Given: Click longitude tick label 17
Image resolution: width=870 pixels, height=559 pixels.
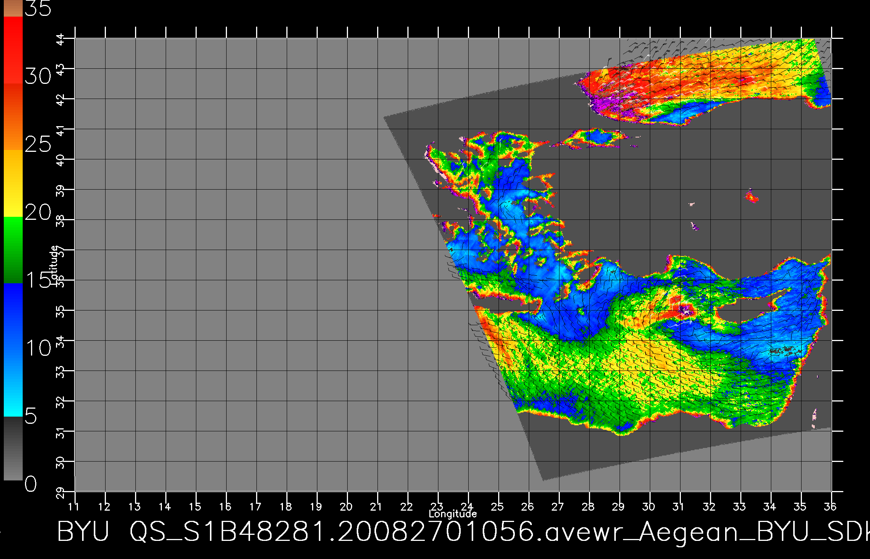Looking at the screenshot, I should pos(256,506).
